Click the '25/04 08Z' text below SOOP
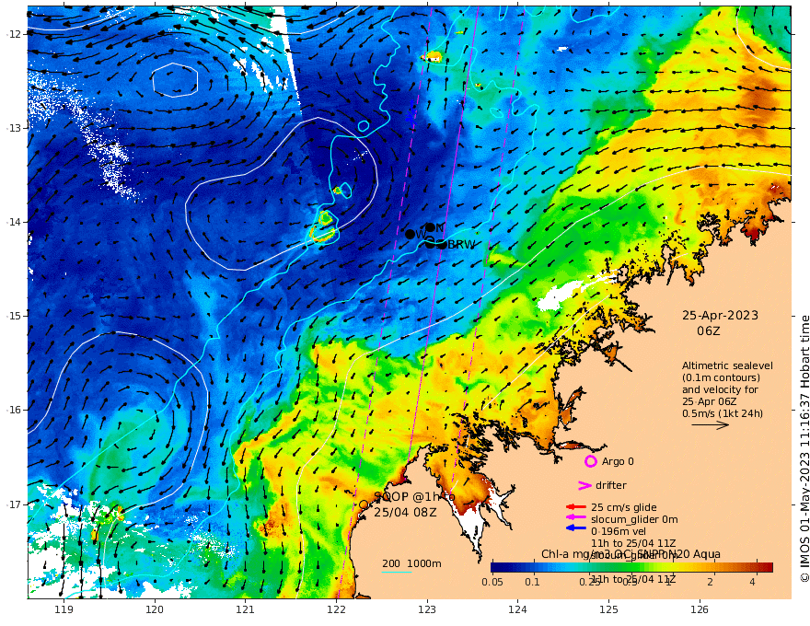The width and height of the screenshot is (810, 626). point(405,512)
